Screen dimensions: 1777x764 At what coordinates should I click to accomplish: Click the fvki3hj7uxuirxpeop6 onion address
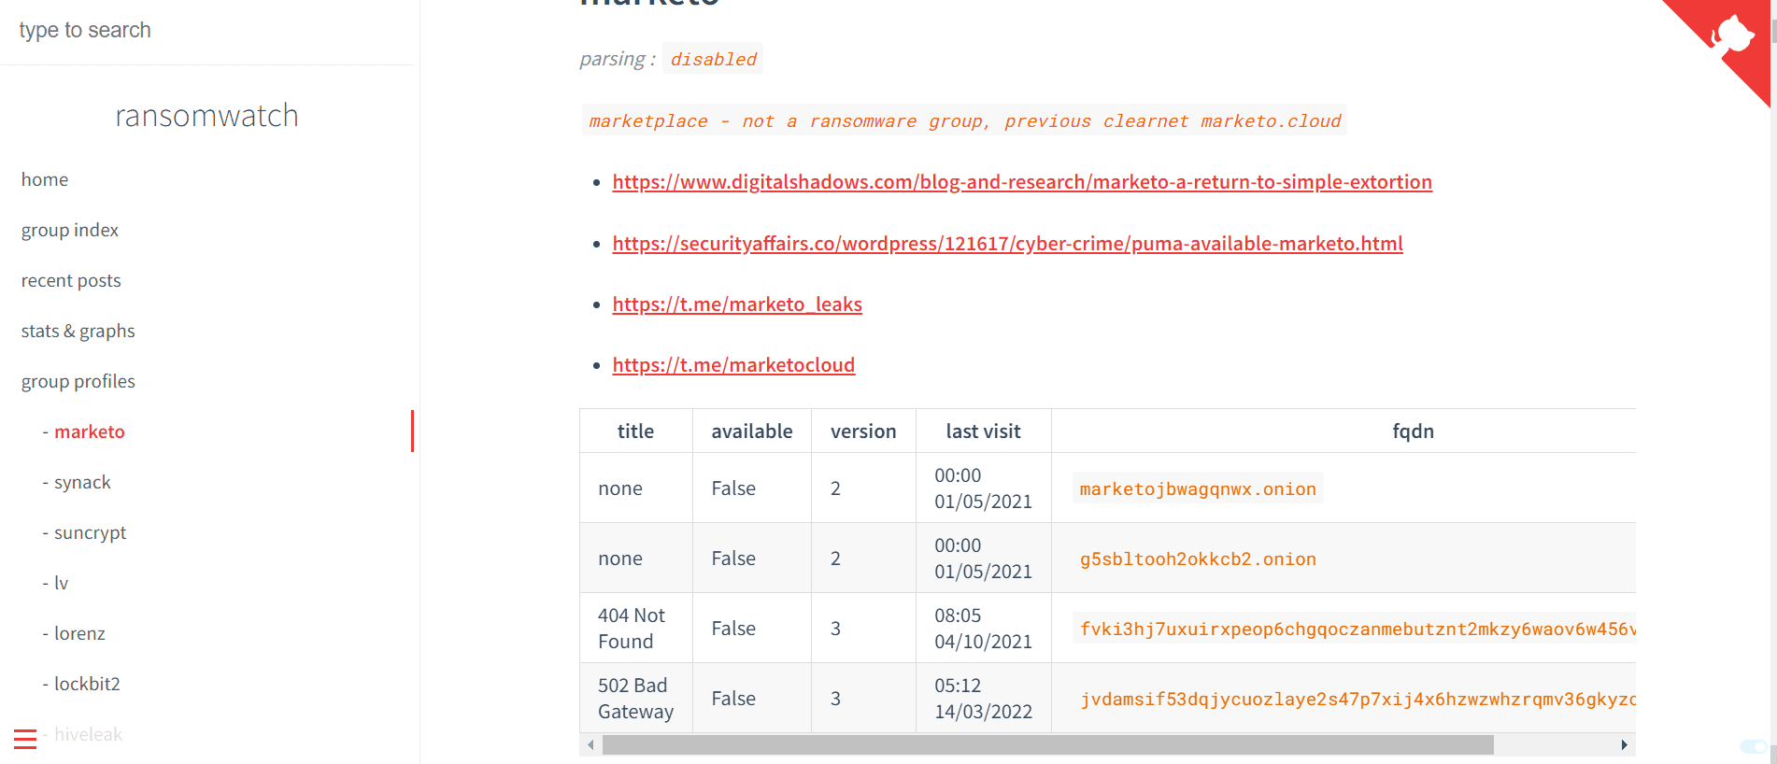(1355, 629)
